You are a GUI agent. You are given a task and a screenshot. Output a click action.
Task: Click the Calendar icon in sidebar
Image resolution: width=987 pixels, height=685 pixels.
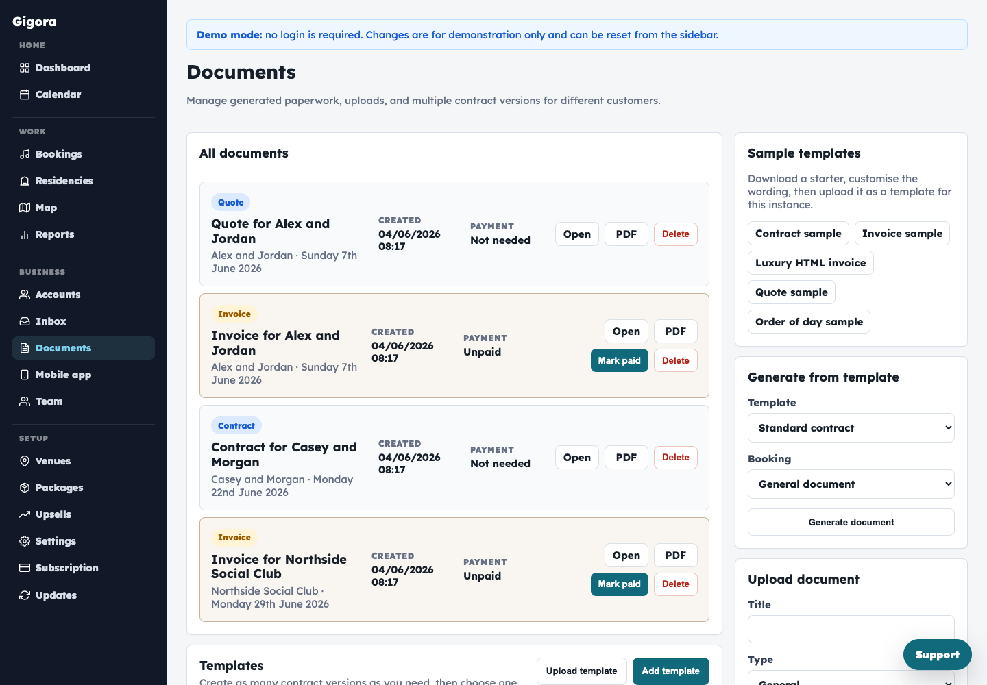tap(25, 95)
